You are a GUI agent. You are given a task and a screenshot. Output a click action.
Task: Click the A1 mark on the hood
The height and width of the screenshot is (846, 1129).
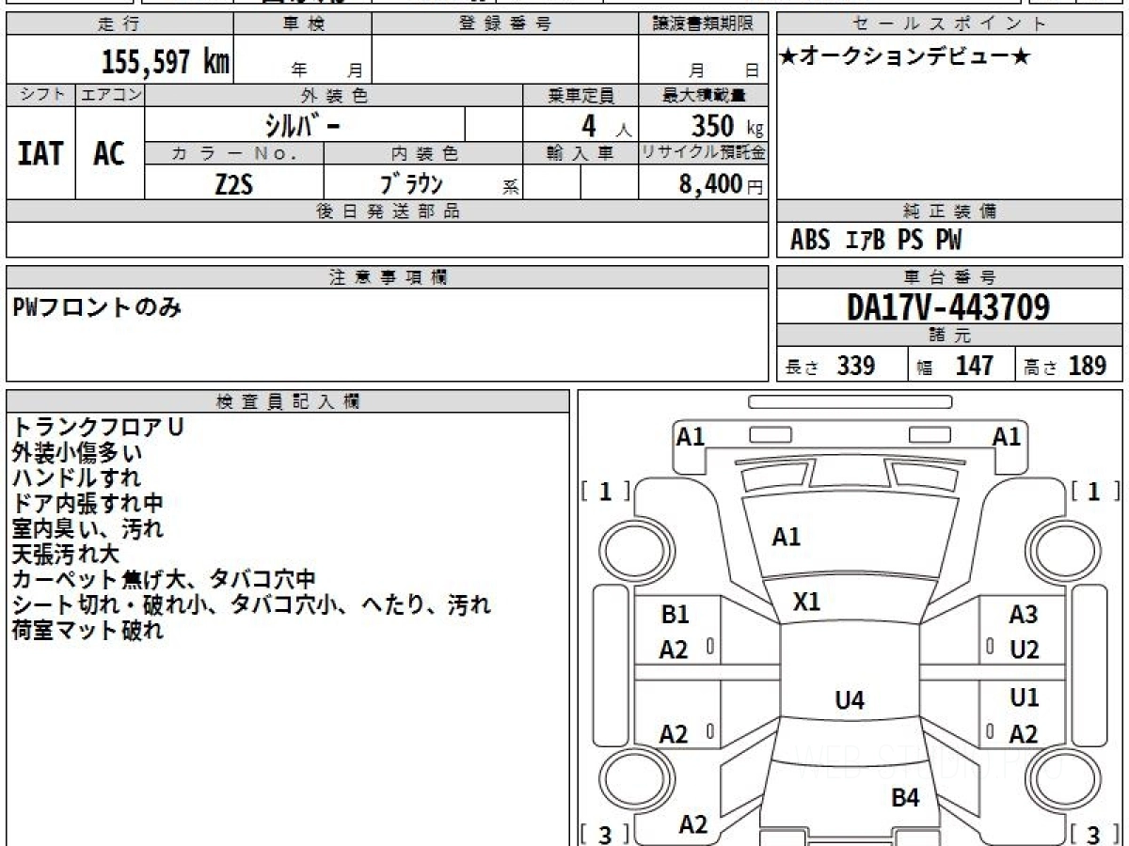[x=786, y=537]
